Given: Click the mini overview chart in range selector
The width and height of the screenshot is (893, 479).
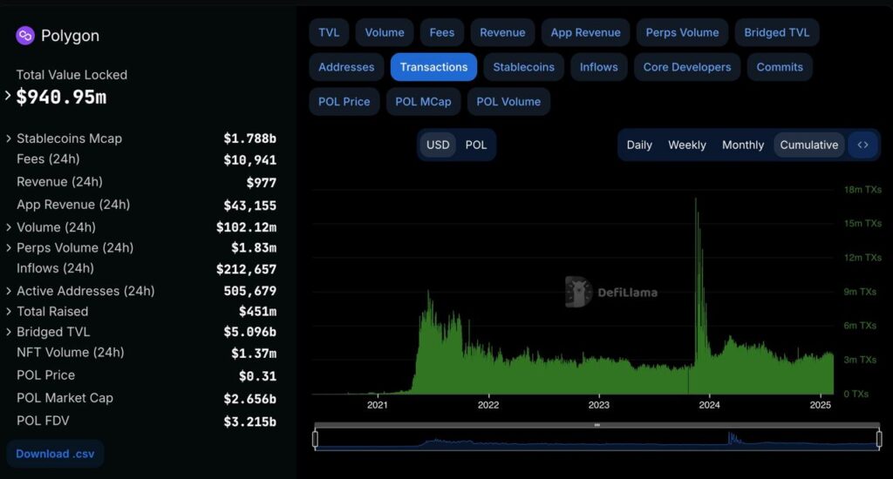Looking at the screenshot, I should (596, 439).
